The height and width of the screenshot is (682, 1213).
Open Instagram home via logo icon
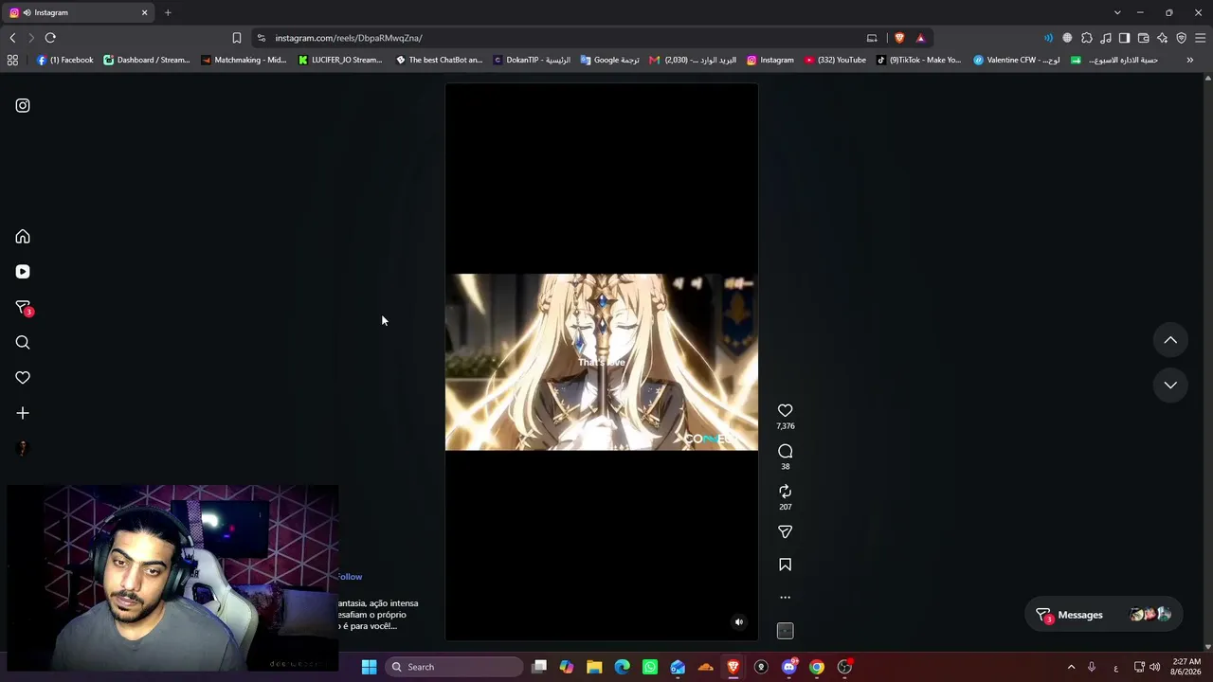click(23, 105)
